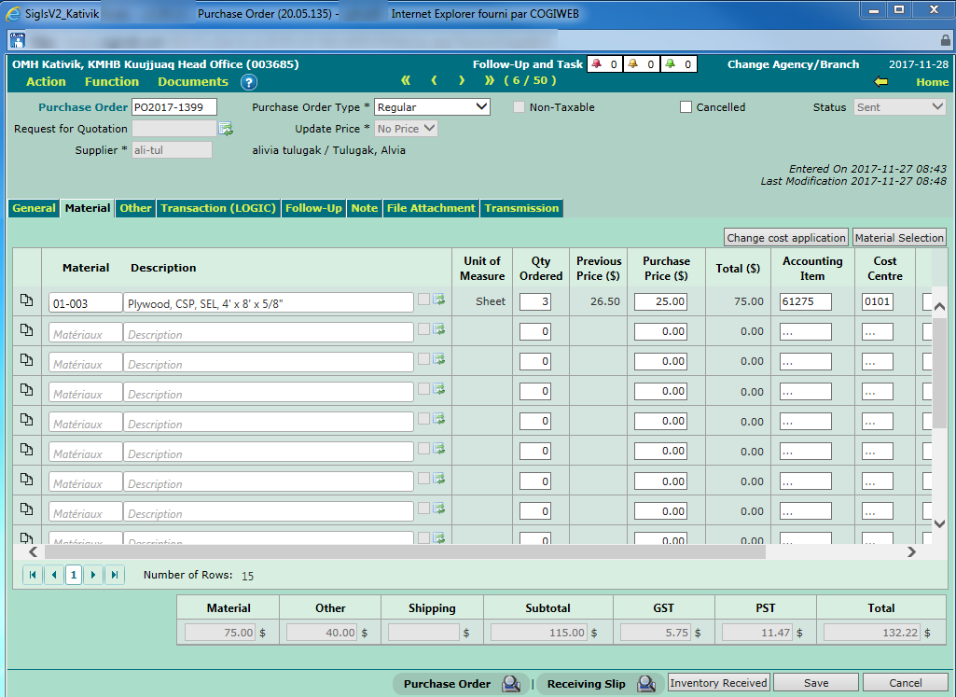956x697 pixels.
Task: Click the blue help question mark icon
Action: (249, 82)
